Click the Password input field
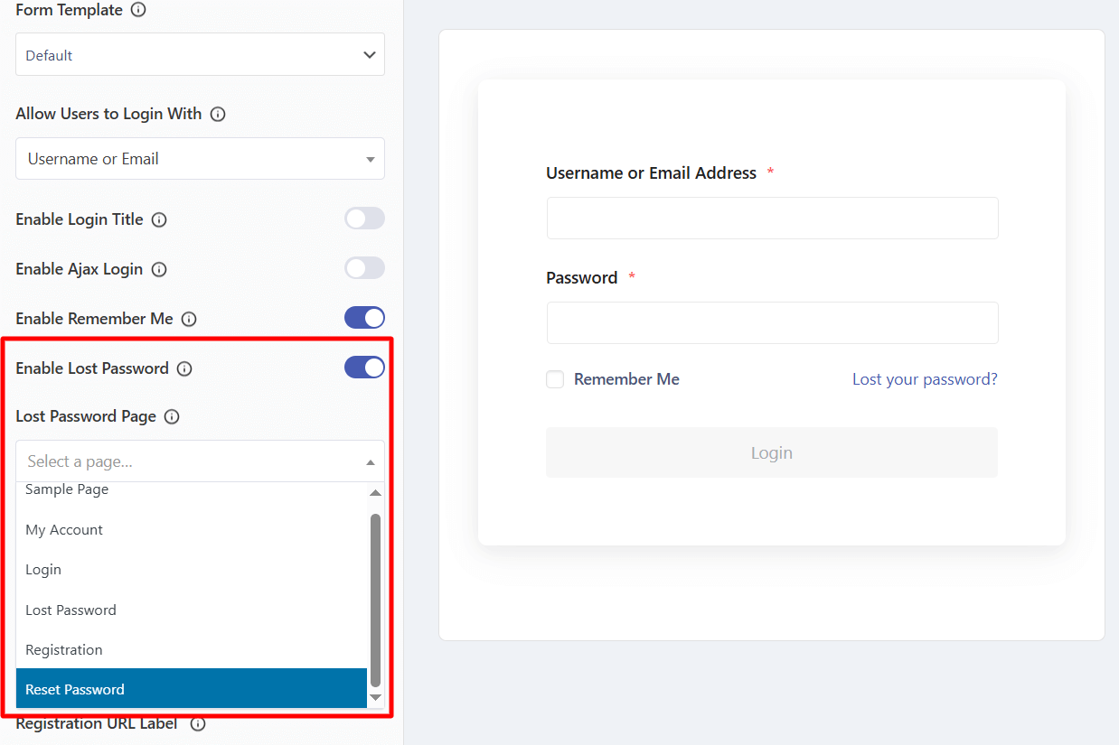1119x745 pixels. pos(772,322)
